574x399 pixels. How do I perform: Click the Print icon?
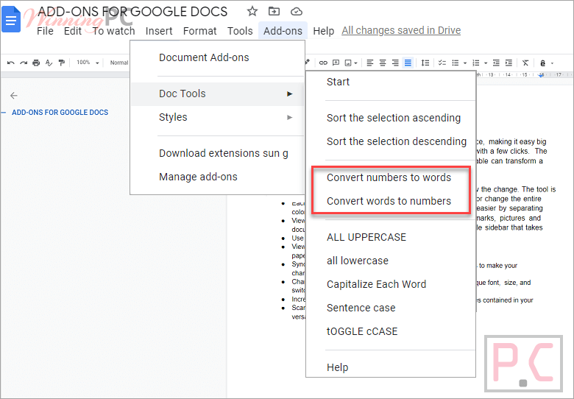36,63
